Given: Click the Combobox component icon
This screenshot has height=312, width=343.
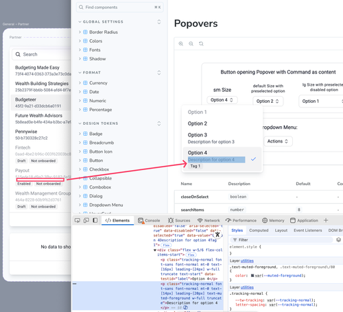Looking at the screenshot, I should [85, 187].
